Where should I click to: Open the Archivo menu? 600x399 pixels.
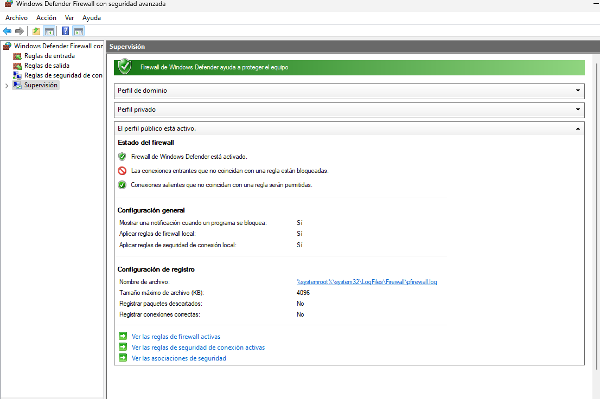(16, 18)
